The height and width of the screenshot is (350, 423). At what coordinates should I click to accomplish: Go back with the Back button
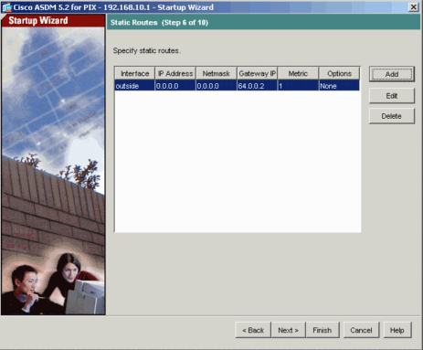tap(253, 330)
